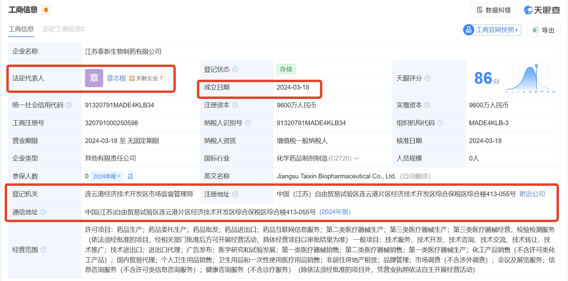Click the 其他有限责任公司 company type
Screen dimensions: 568x281
[x=110, y=159]
